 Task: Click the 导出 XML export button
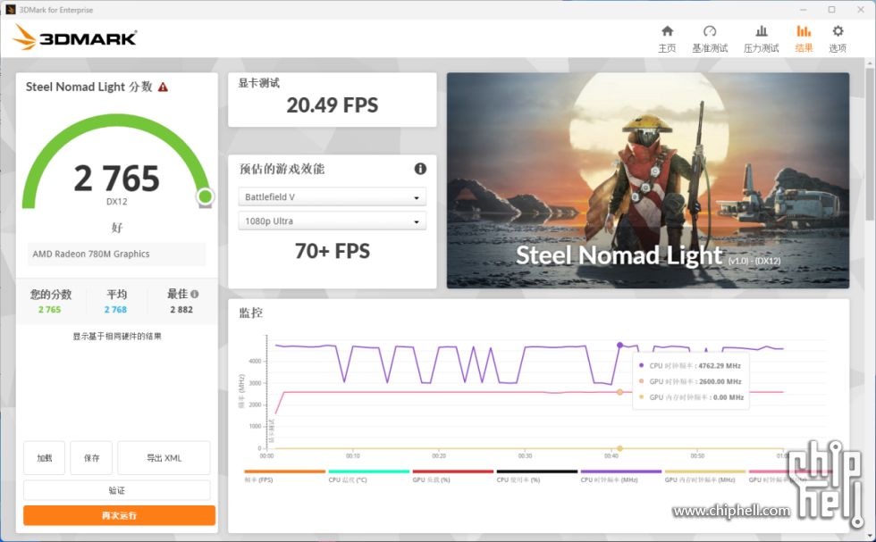164,458
